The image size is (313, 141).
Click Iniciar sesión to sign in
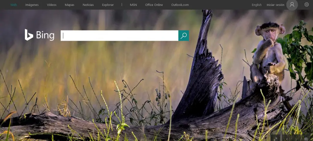[275, 5]
